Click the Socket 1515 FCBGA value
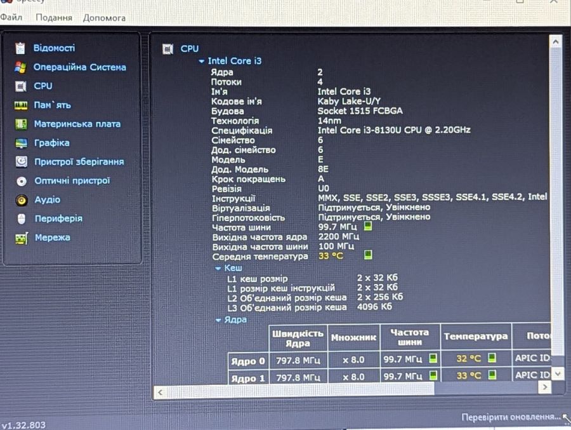Image resolution: width=571 pixels, height=430 pixels. (360, 111)
